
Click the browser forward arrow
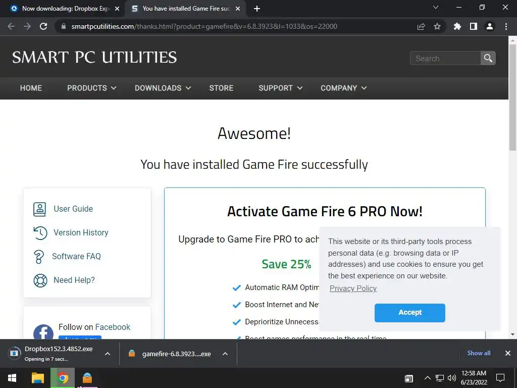click(27, 26)
